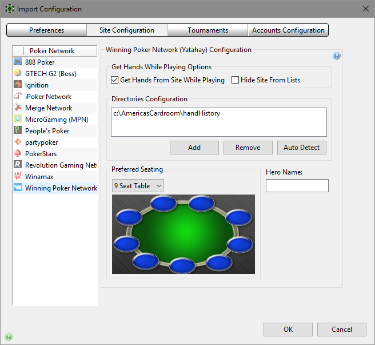Close the Import Configuration dialog
Viewport: 375px width, 345px height.
point(366,9)
